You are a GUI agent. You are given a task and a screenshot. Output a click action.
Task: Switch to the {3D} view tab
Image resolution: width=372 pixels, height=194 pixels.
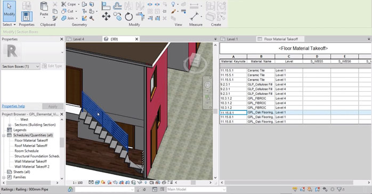point(114,39)
